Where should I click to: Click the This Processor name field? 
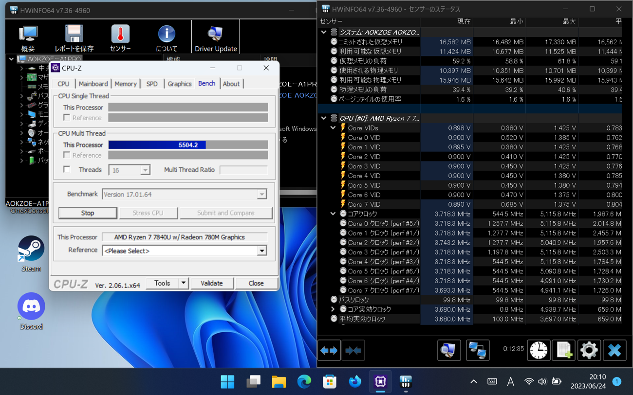coord(185,237)
